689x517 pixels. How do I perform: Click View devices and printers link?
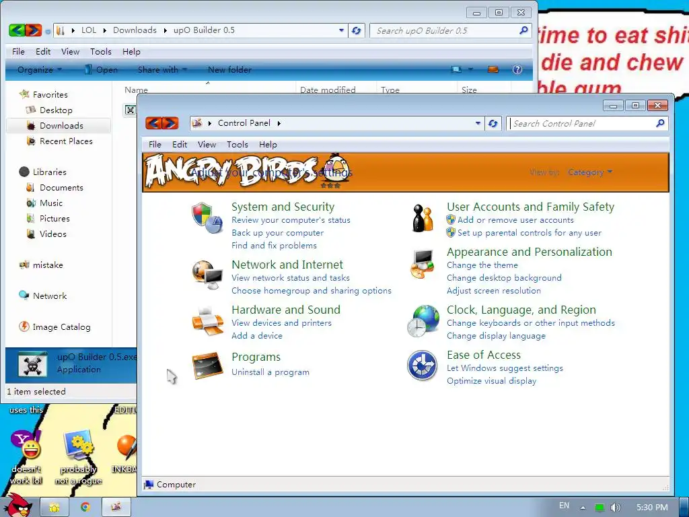point(281,322)
